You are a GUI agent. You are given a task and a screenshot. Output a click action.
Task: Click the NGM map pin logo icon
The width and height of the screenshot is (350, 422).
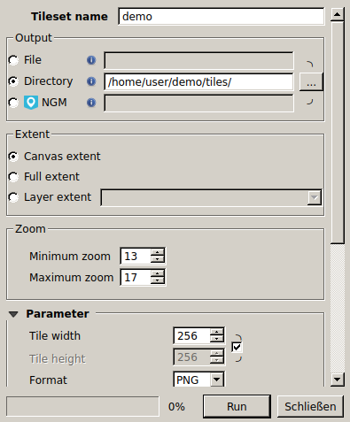31,103
